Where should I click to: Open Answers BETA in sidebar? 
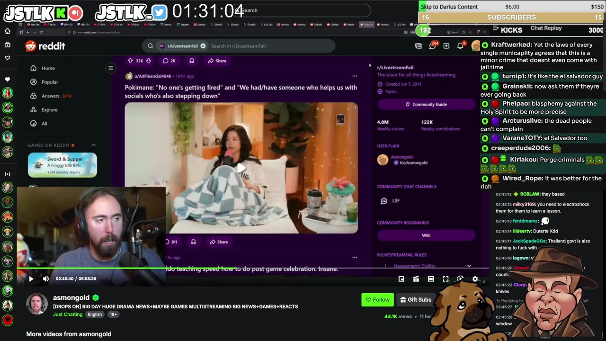(x=50, y=96)
